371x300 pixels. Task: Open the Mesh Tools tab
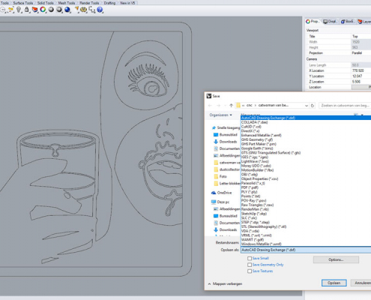[x=67, y=3]
